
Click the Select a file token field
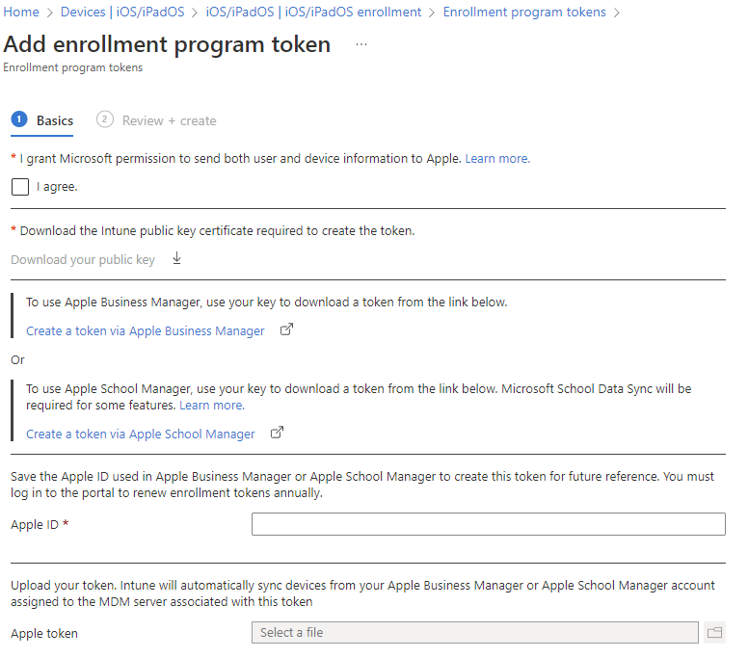tap(475, 632)
